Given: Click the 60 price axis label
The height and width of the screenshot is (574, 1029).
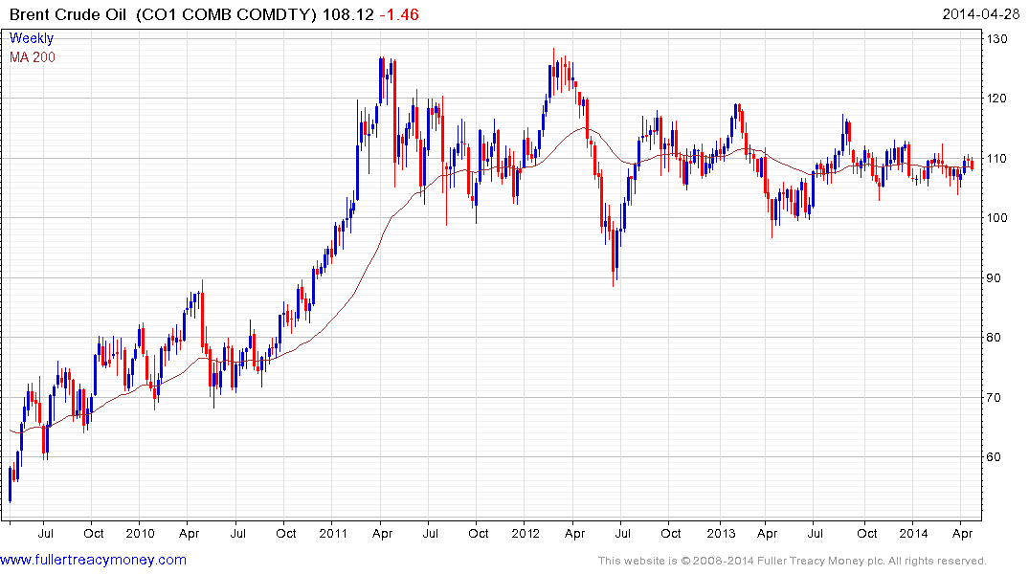Looking at the screenshot, I should click(x=994, y=456).
